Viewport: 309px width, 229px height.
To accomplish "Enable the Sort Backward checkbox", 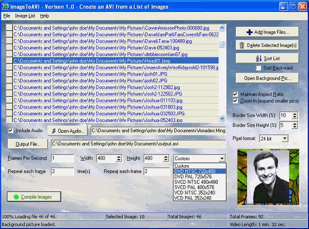I will point(258,68).
